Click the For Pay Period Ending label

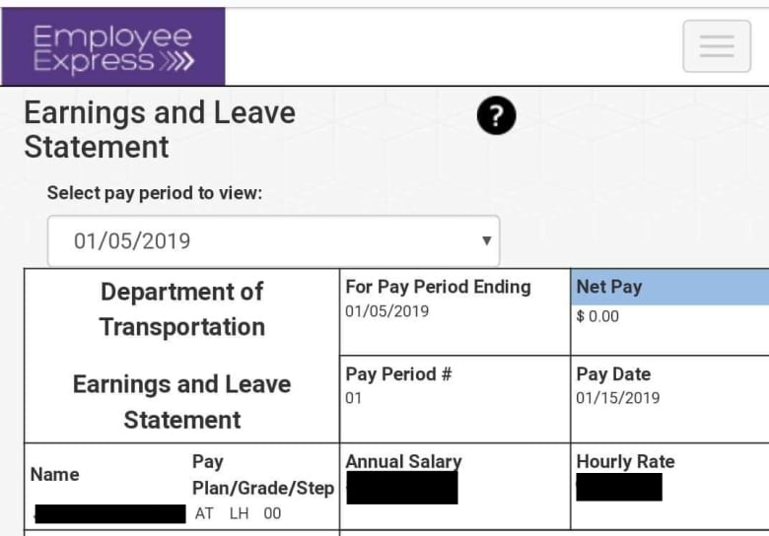[438, 287]
